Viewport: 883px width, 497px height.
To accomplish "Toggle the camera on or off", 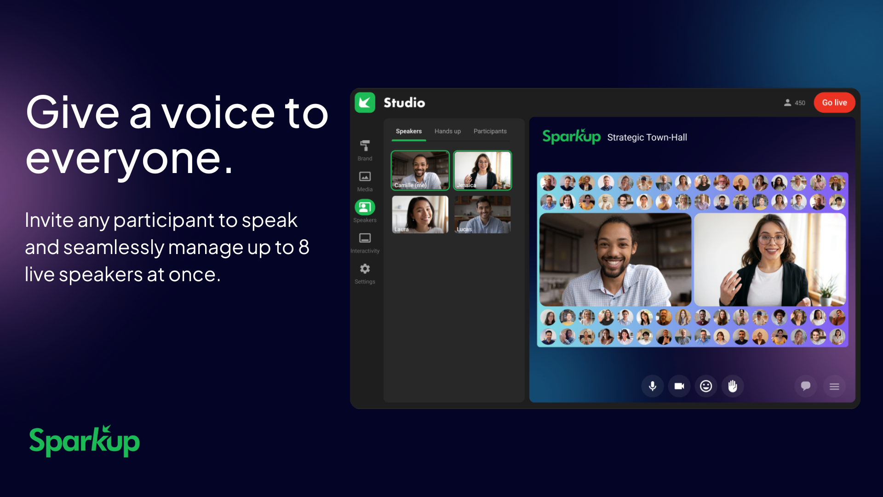I will point(679,386).
